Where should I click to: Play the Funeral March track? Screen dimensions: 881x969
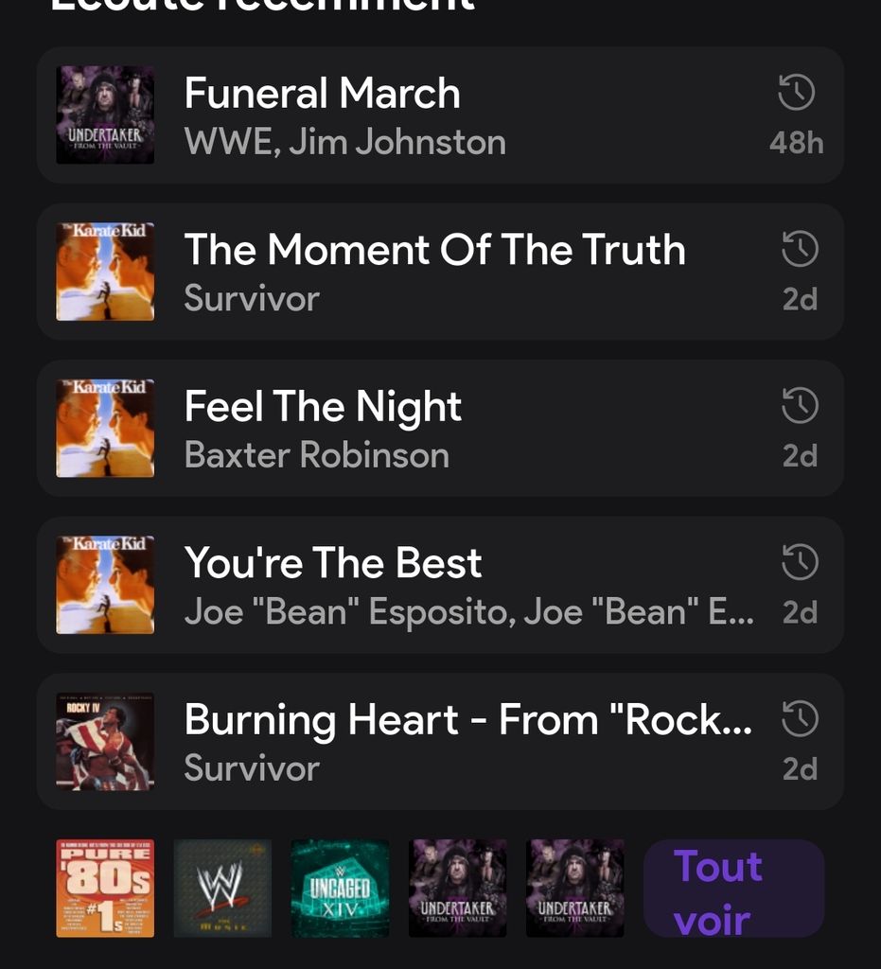pos(441,115)
